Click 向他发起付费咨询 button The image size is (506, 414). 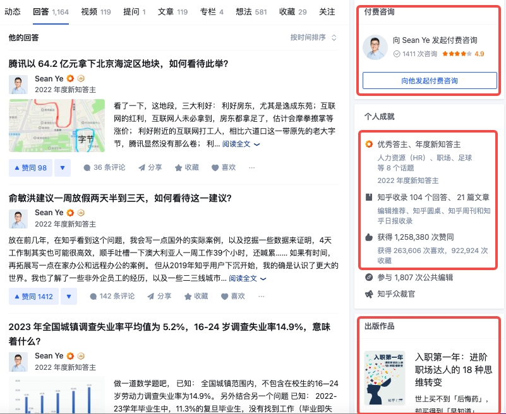click(430, 81)
